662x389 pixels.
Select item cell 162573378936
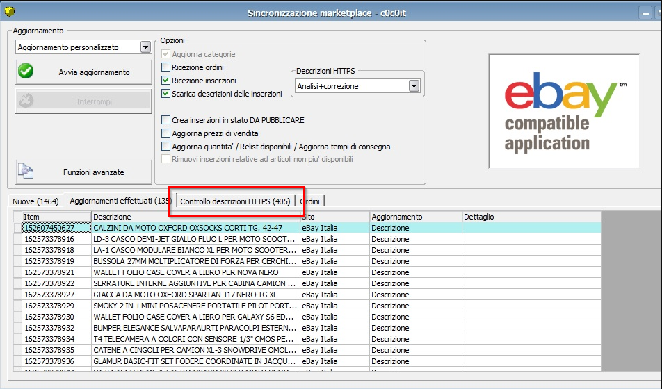click(56, 361)
